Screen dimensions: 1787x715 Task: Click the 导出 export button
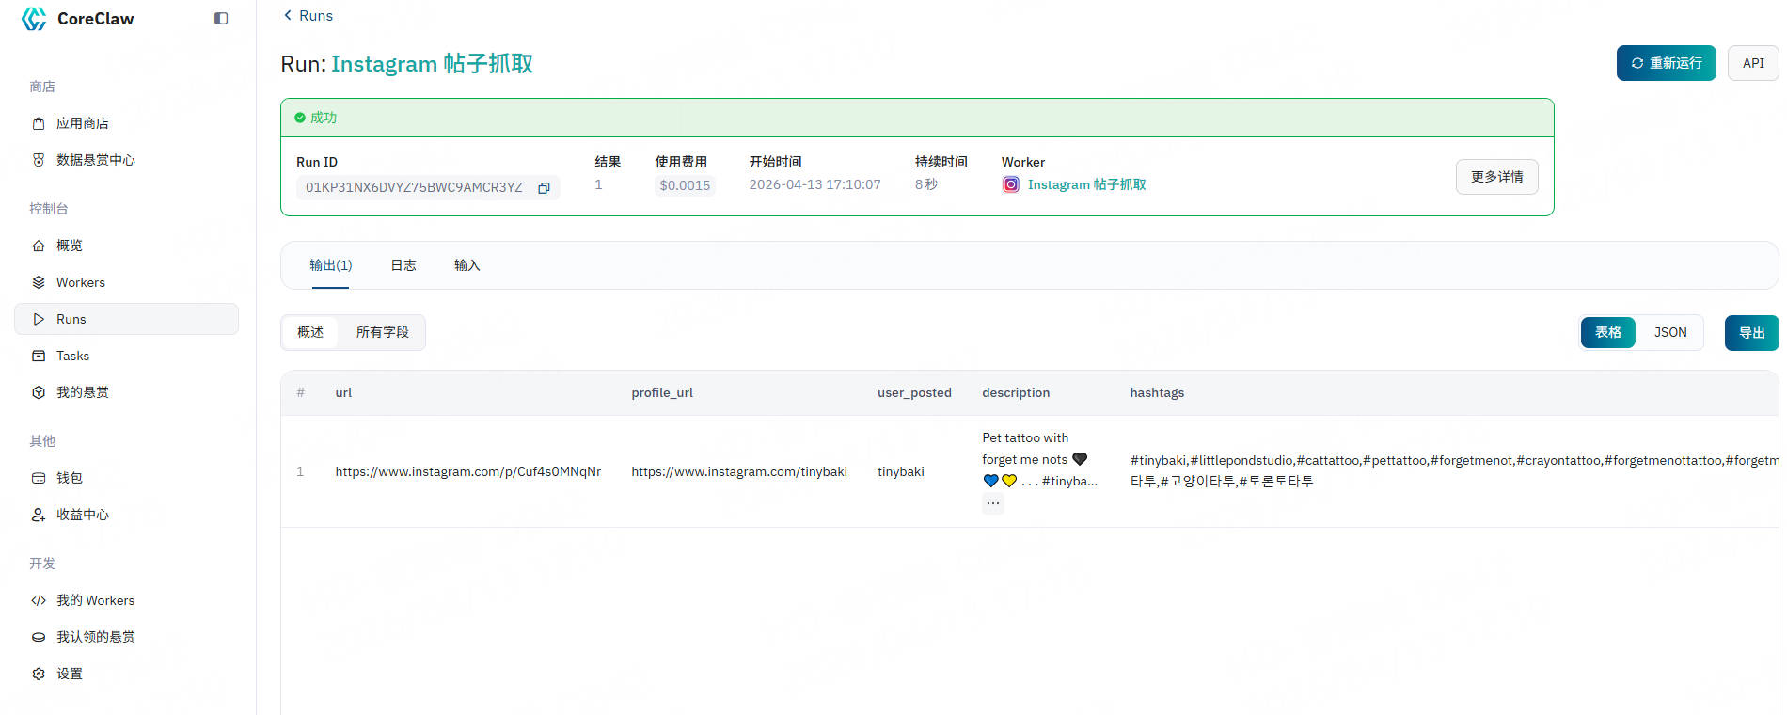pyautogui.click(x=1751, y=333)
